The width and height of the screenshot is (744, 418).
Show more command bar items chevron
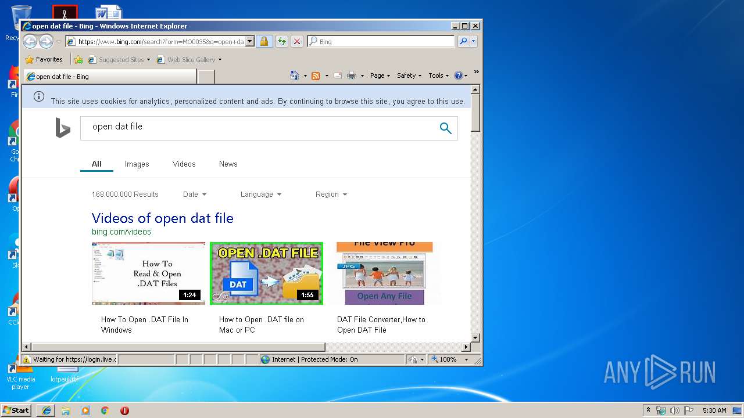point(476,72)
